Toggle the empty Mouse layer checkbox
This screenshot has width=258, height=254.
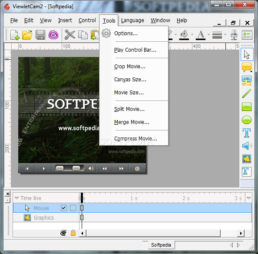coord(73,208)
